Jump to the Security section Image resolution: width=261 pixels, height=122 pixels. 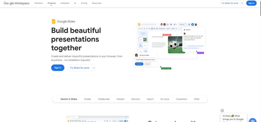[136, 99]
